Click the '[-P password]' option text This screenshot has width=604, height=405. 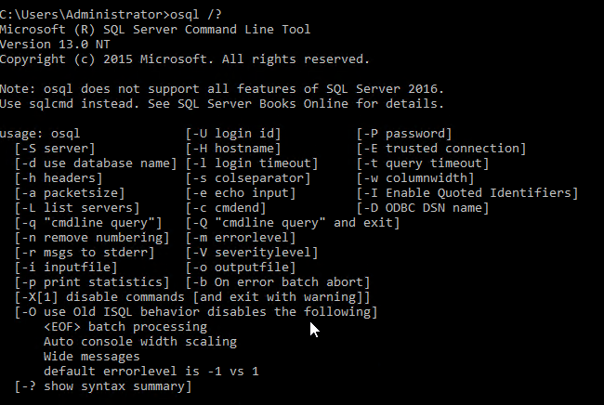[404, 133]
